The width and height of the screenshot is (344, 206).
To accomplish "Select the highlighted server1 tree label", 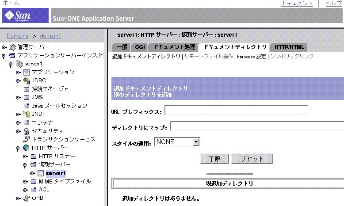I will coord(56,173).
